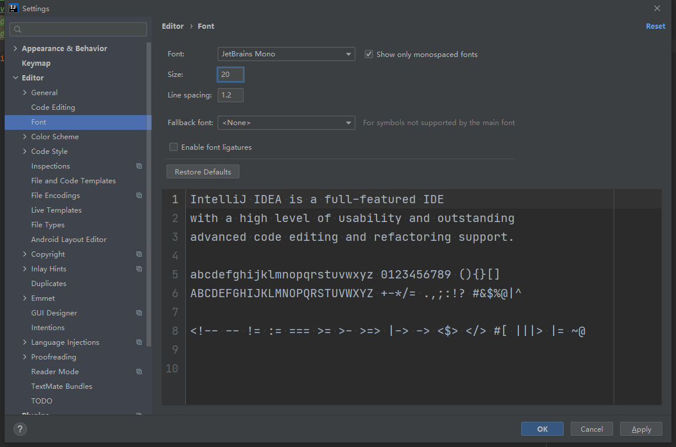Click project-level icon beside Inlay Hints
The image size is (676, 447).
[139, 269]
